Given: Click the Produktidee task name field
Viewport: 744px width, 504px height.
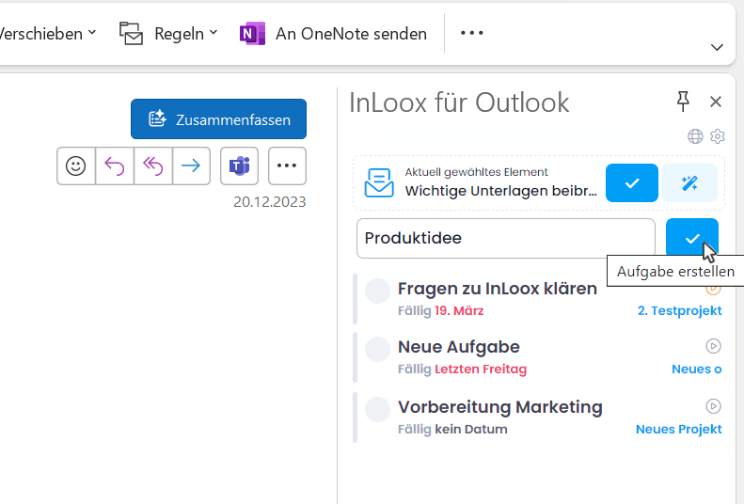Looking at the screenshot, I should (506, 239).
